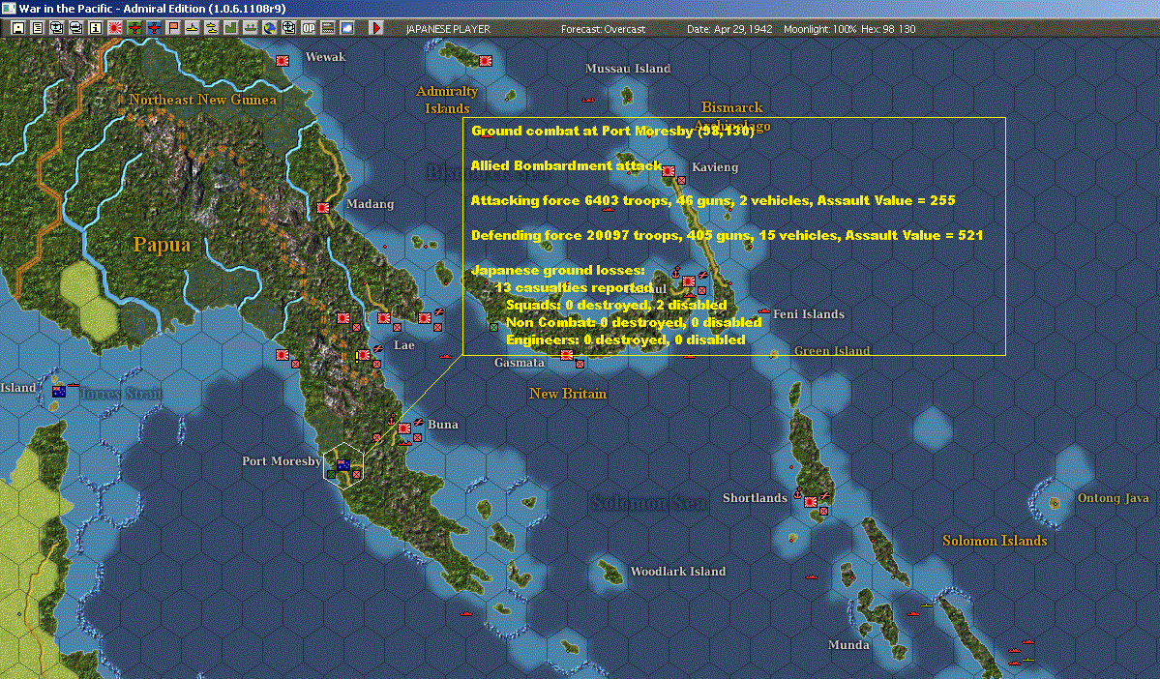Click the single yellow ship toolbar icon
The height and width of the screenshot is (679, 1160).
193,28
